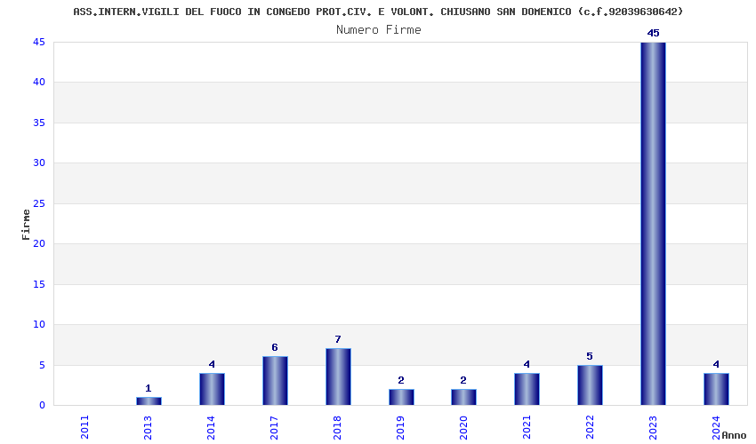Click the x-axis label 2021
Viewport: 756px width, 444px height.
pyautogui.click(x=527, y=427)
